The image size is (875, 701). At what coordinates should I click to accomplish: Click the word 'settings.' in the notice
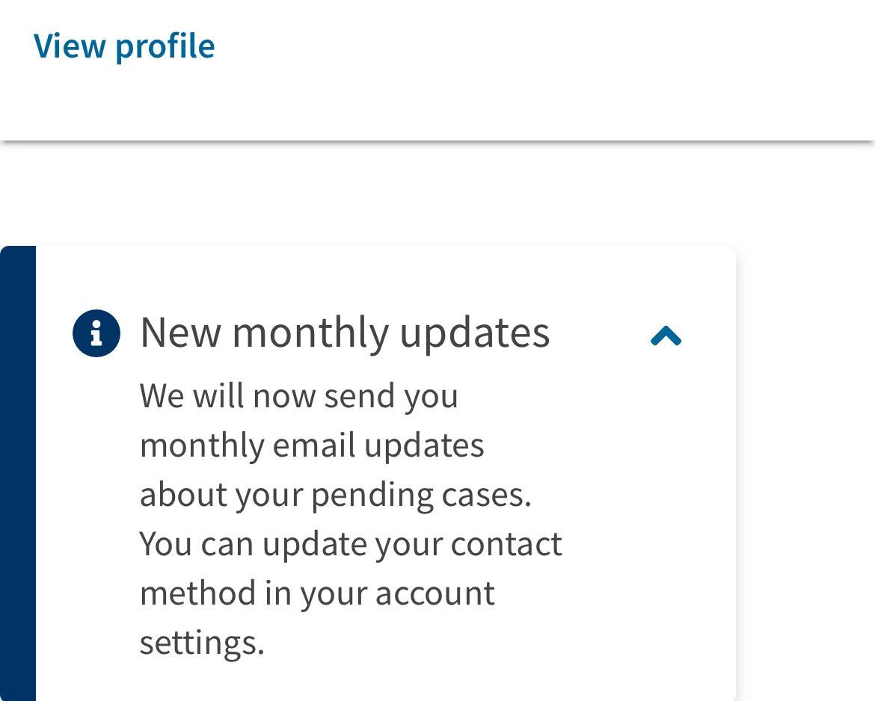(x=201, y=643)
